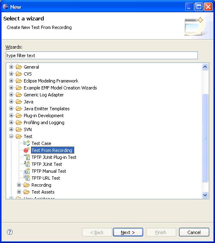This screenshot has width=215, height=243.
Task: Expand the Plug-in Development node
Action: [x=11, y=116]
